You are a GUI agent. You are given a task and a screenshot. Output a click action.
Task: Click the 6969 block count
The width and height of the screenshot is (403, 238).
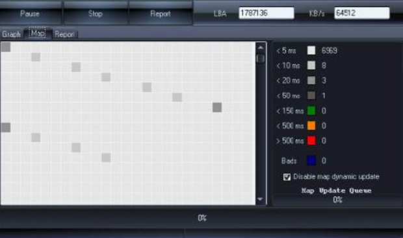[x=330, y=51]
